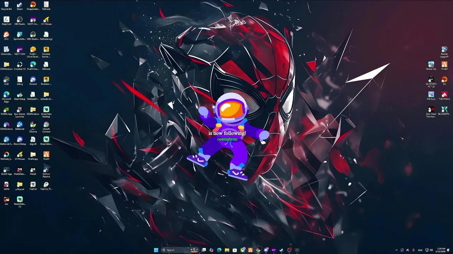Open THE FINALS desktop shortcut

coord(444,96)
